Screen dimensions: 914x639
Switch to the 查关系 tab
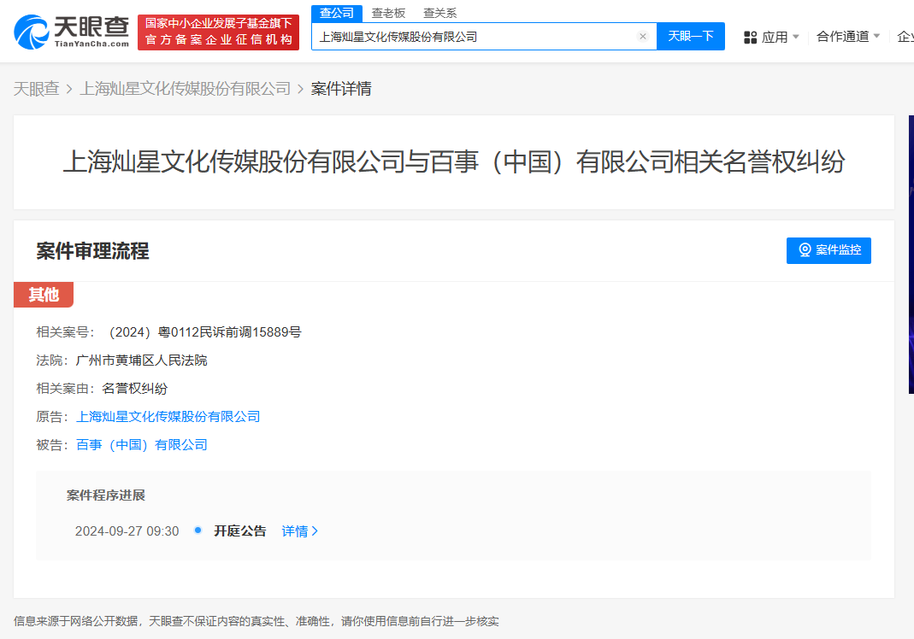point(439,13)
